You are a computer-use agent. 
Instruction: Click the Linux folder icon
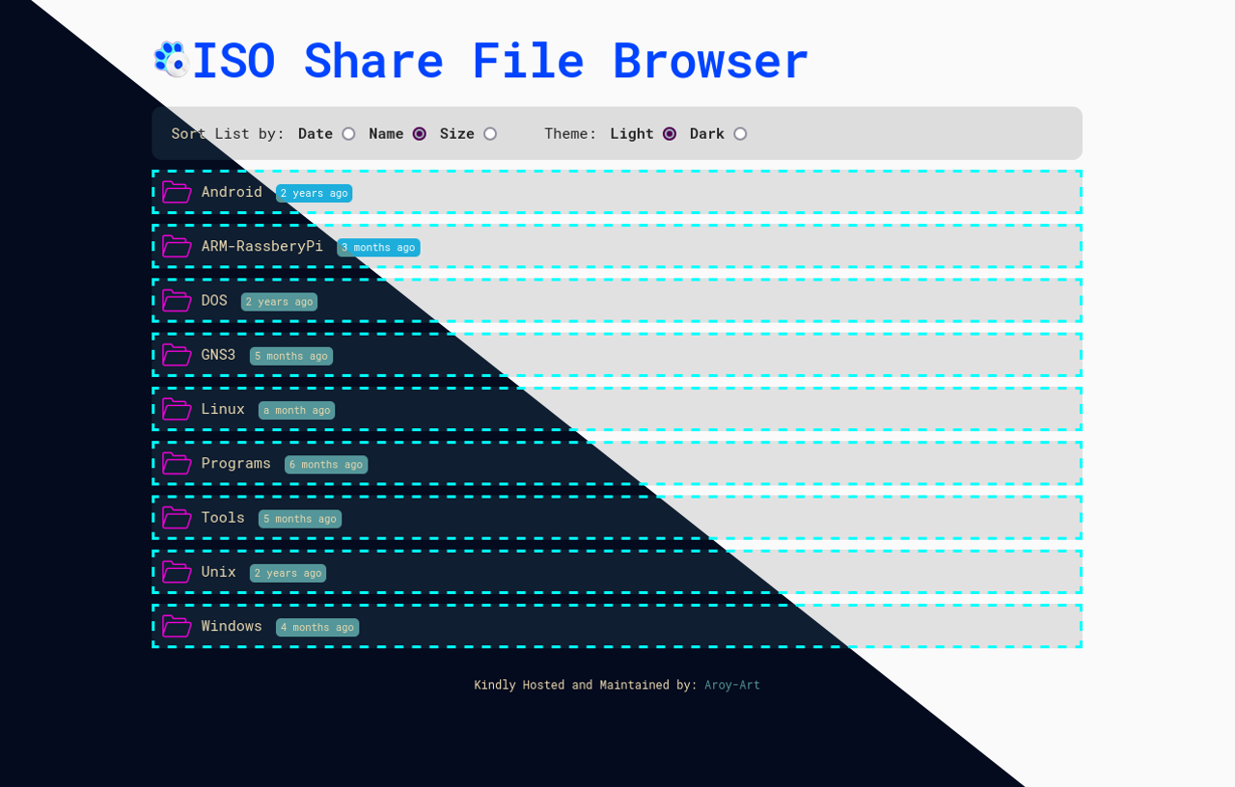tap(177, 409)
